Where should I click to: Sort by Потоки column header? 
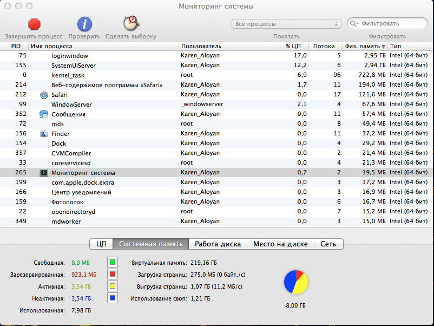(x=326, y=46)
